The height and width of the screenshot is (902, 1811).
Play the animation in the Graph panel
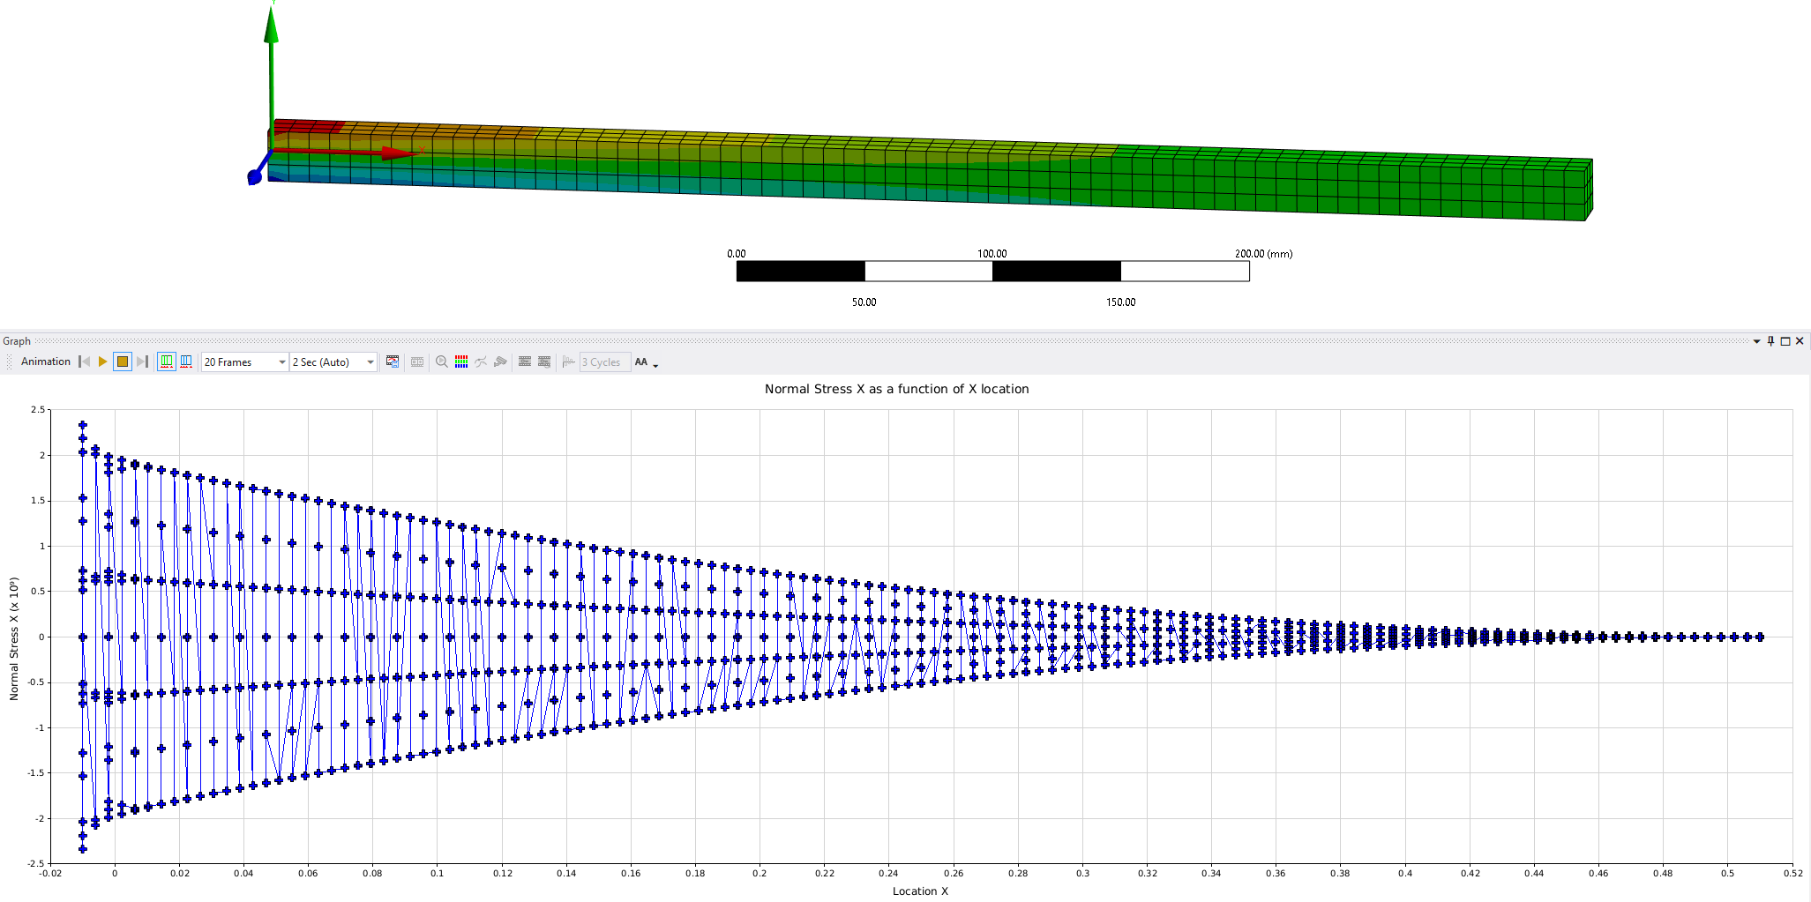pyautogui.click(x=101, y=362)
